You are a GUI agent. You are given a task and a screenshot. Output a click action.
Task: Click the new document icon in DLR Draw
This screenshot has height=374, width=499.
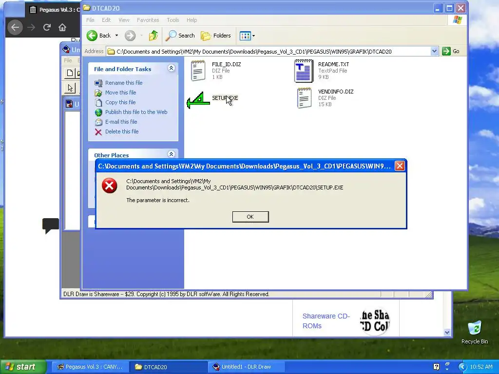[x=70, y=73]
